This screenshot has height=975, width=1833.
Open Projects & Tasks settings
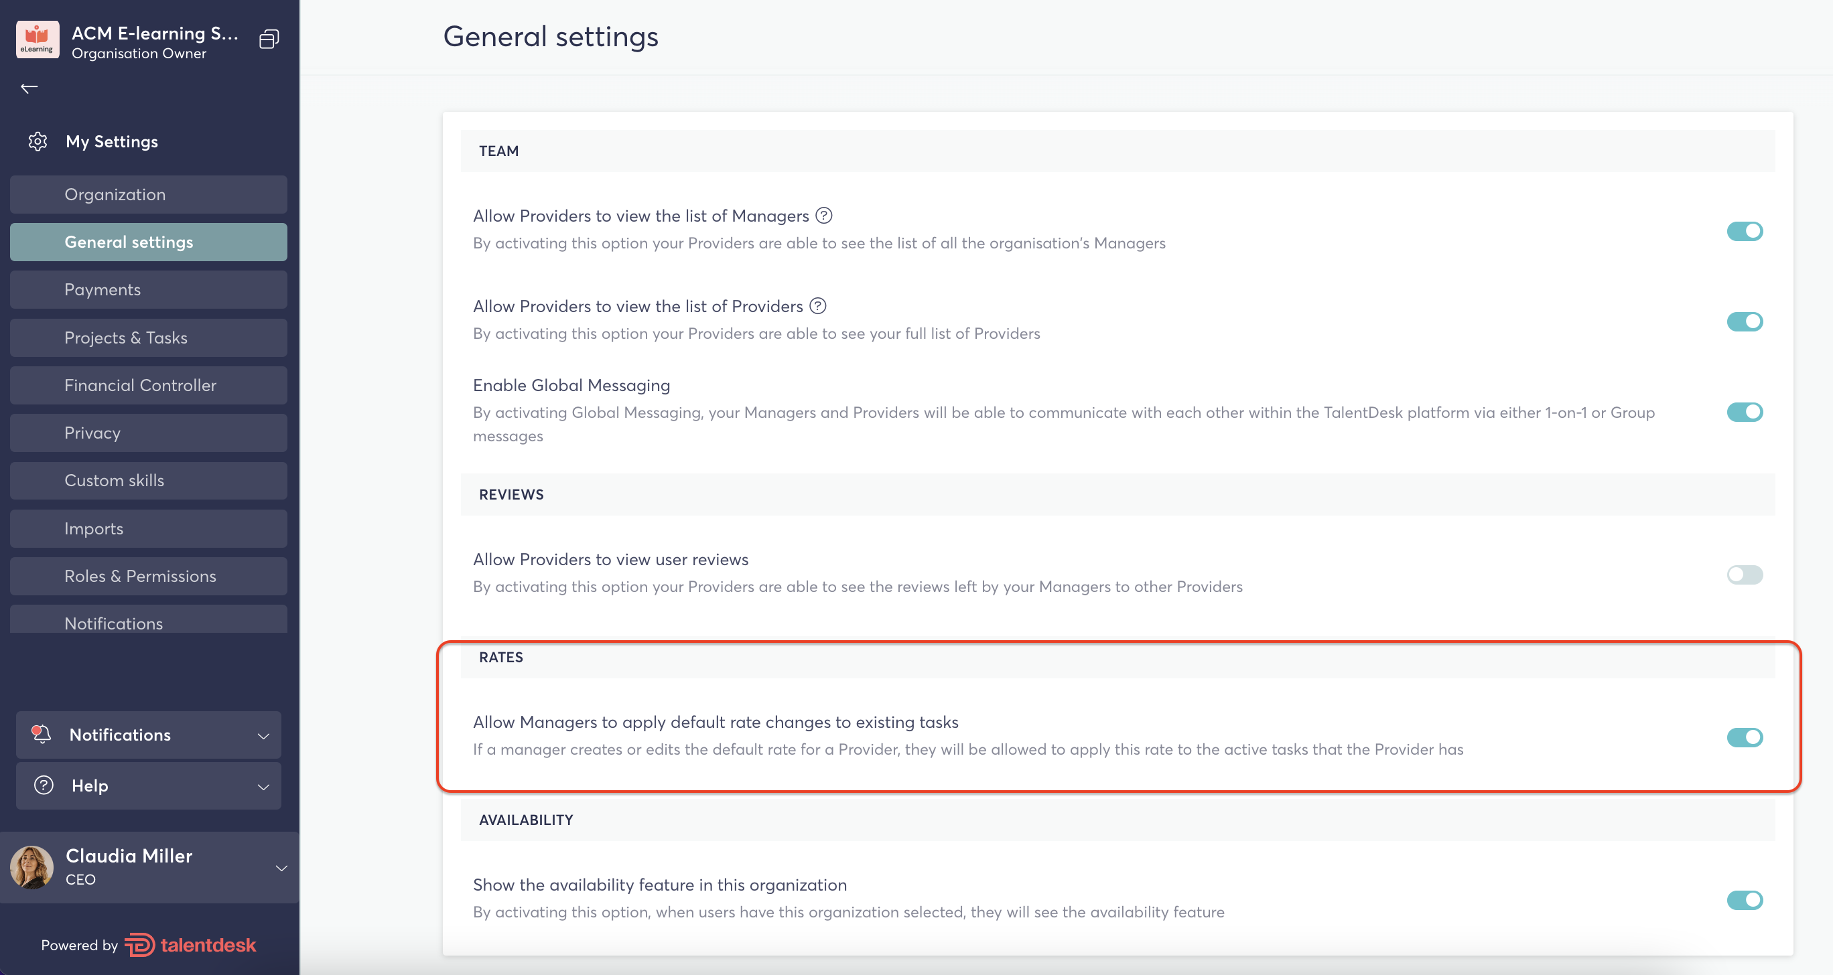(149, 337)
